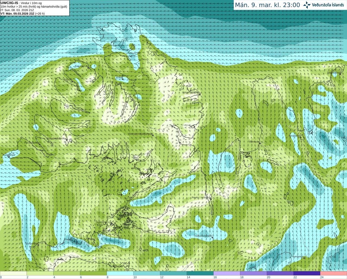Viewport: 347px width, 279px height.
Task: Click the legend scale value '8'
Action: coord(108,277)
